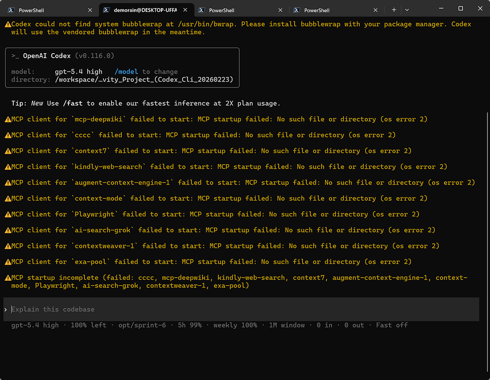Focus the 'Explain this codebase' prompt input
Viewport: 490px width, 380px height.
241,309
